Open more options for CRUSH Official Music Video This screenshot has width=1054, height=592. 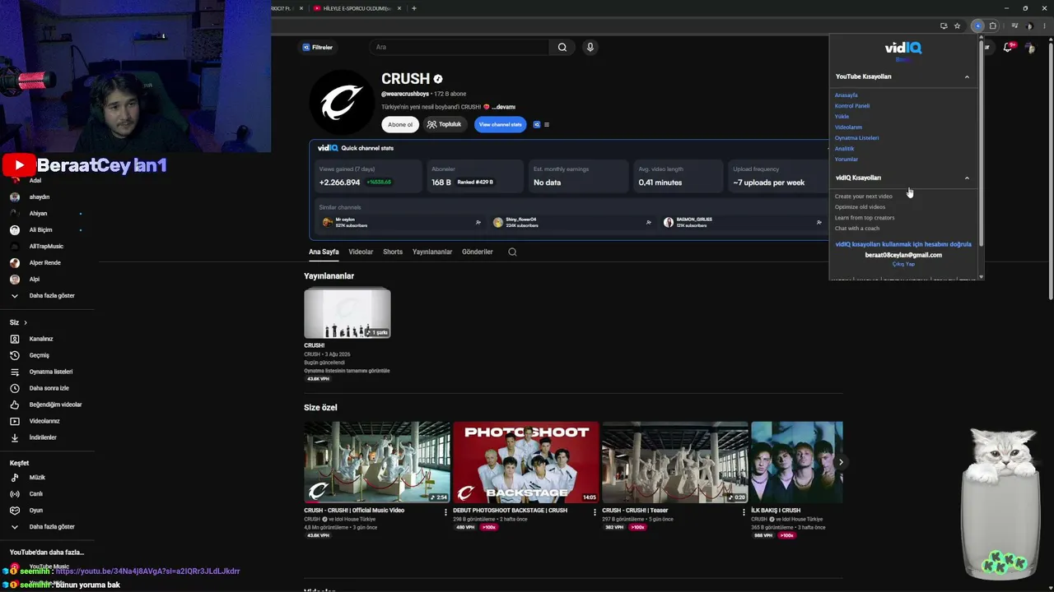pos(445,511)
